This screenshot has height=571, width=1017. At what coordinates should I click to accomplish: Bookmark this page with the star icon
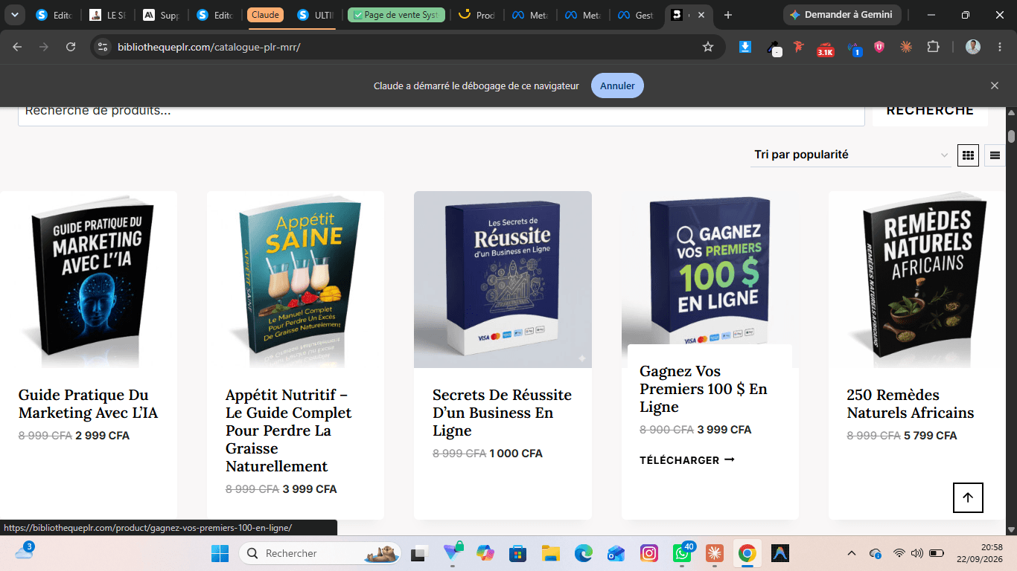pyautogui.click(x=708, y=47)
